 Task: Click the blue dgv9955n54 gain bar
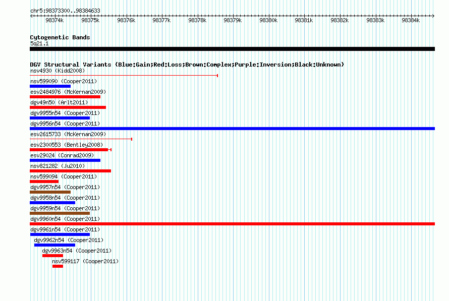click(60, 118)
